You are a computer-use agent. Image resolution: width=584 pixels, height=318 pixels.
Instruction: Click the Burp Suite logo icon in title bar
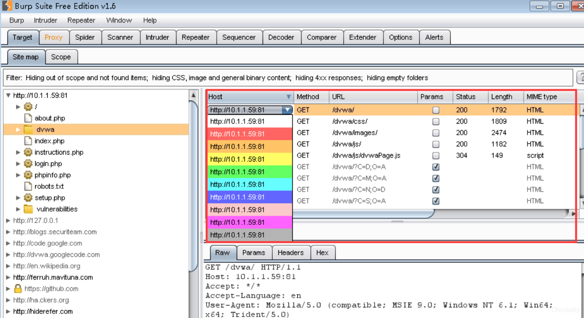pos(7,6)
